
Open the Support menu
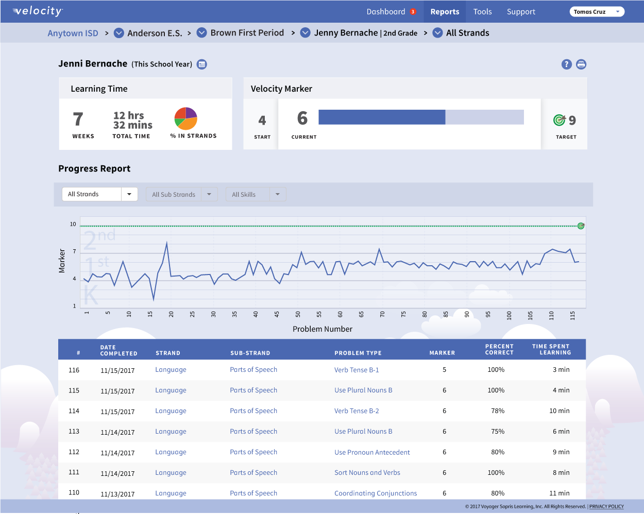click(521, 12)
